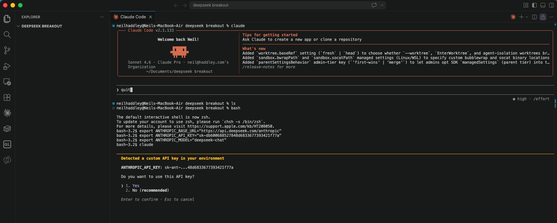The image size is (557, 223).
Task: Collapse the DEEPSEEK BREAKOUT folder section
Action: point(42,26)
